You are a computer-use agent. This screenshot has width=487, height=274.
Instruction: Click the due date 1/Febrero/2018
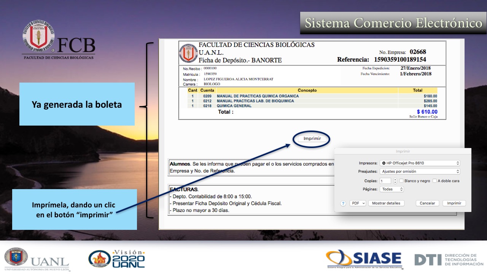pyautogui.click(x=415, y=74)
